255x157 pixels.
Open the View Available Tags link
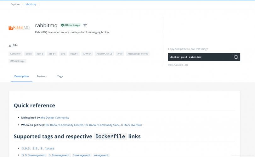click(x=178, y=65)
